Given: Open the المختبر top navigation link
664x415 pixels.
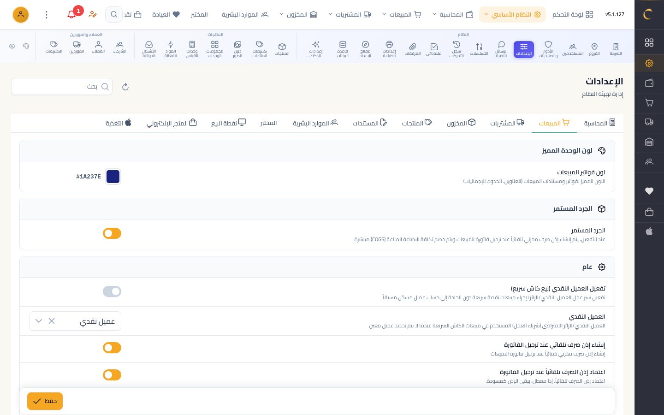Looking at the screenshot, I should (x=199, y=15).
